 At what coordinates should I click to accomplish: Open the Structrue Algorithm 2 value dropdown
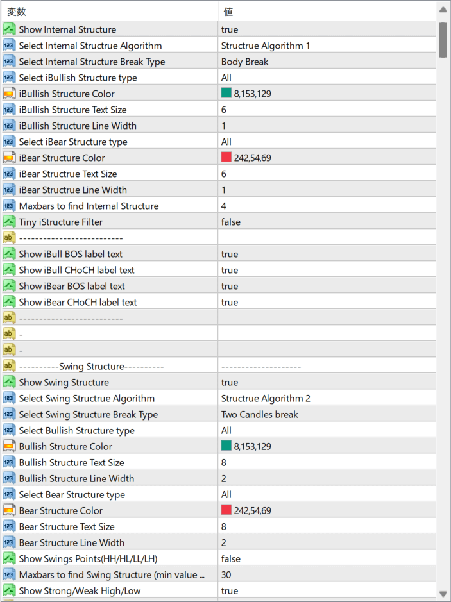click(x=327, y=399)
